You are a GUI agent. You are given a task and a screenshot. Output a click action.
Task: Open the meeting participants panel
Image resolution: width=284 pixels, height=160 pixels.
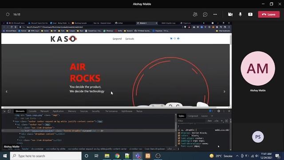click(x=195, y=14)
